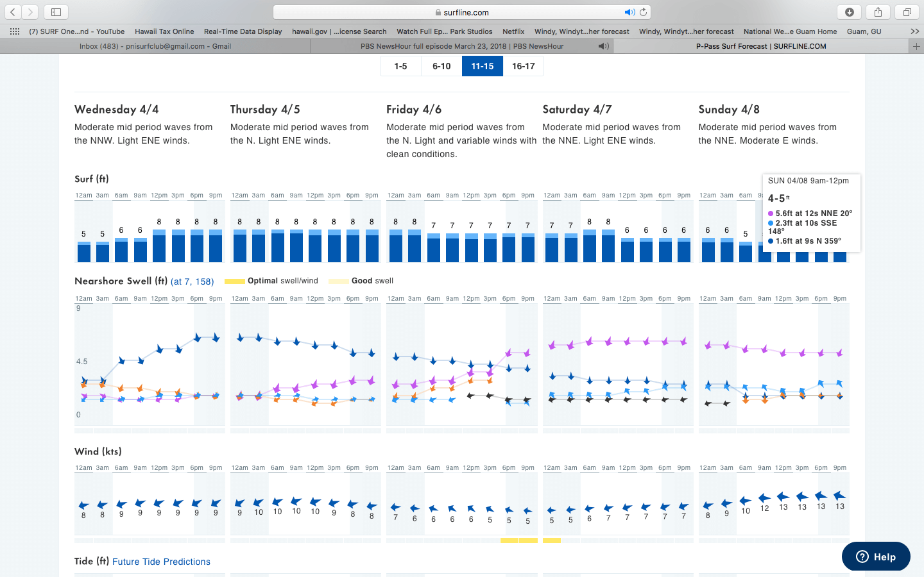Screen dimensions: 924x577
Task: Click Wednesday 12am surf bar showing 5
Action: (x=83, y=252)
